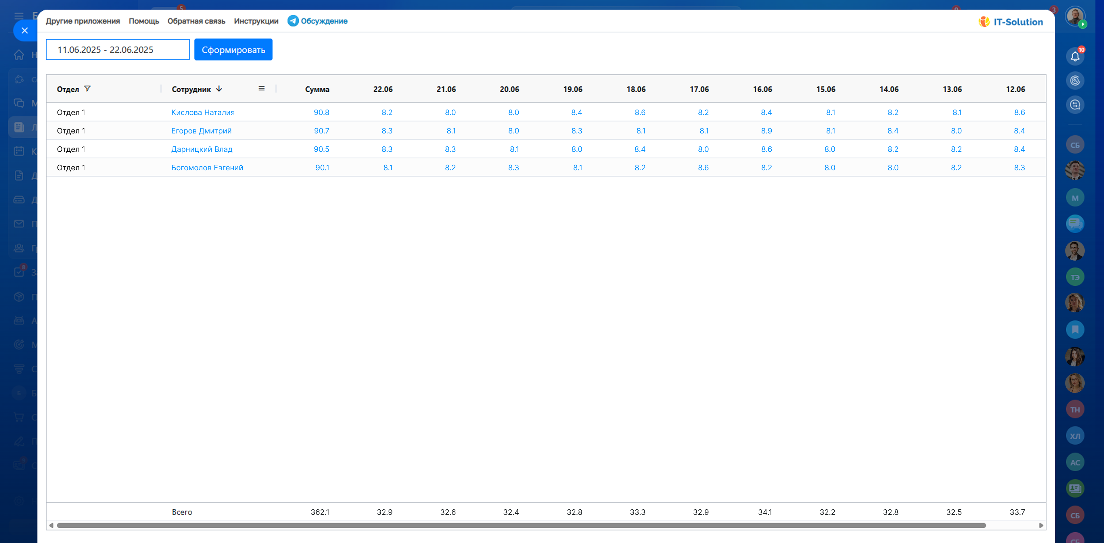This screenshot has height=543, width=1104.
Task: Click the horizontal scrollbar right arrow
Action: pyautogui.click(x=1041, y=525)
